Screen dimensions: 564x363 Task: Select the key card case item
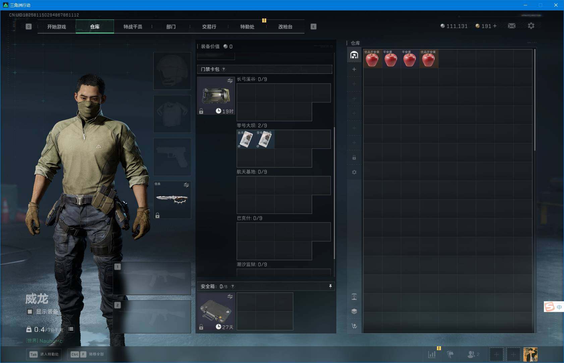[216, 96]
